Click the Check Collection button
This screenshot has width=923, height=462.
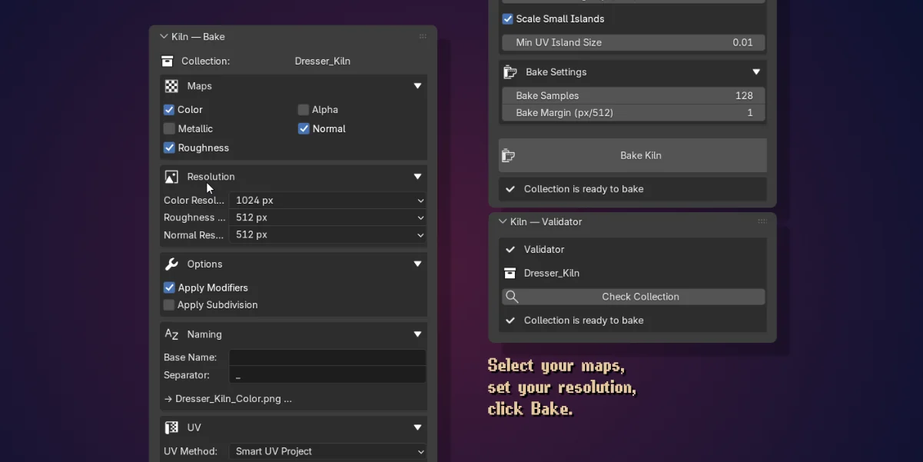[633, 297]
